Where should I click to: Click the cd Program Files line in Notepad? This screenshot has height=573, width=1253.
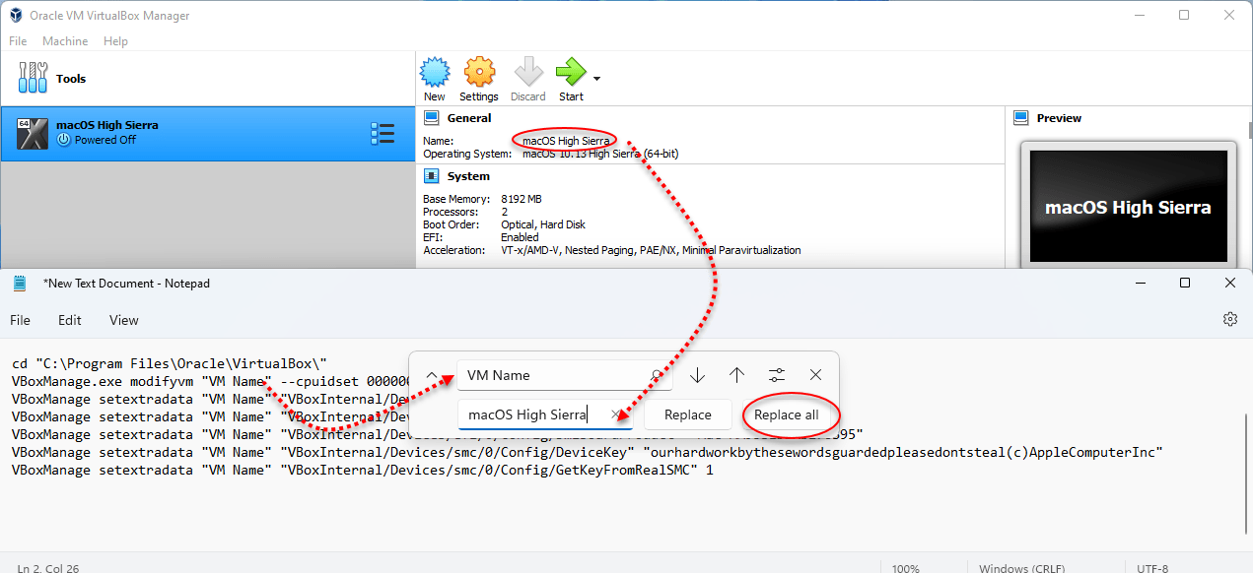pos(170,363)
